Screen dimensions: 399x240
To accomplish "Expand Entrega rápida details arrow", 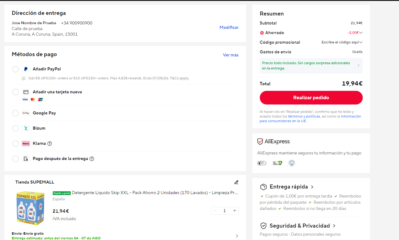I will pyautogui.click(x=312, y=187).
